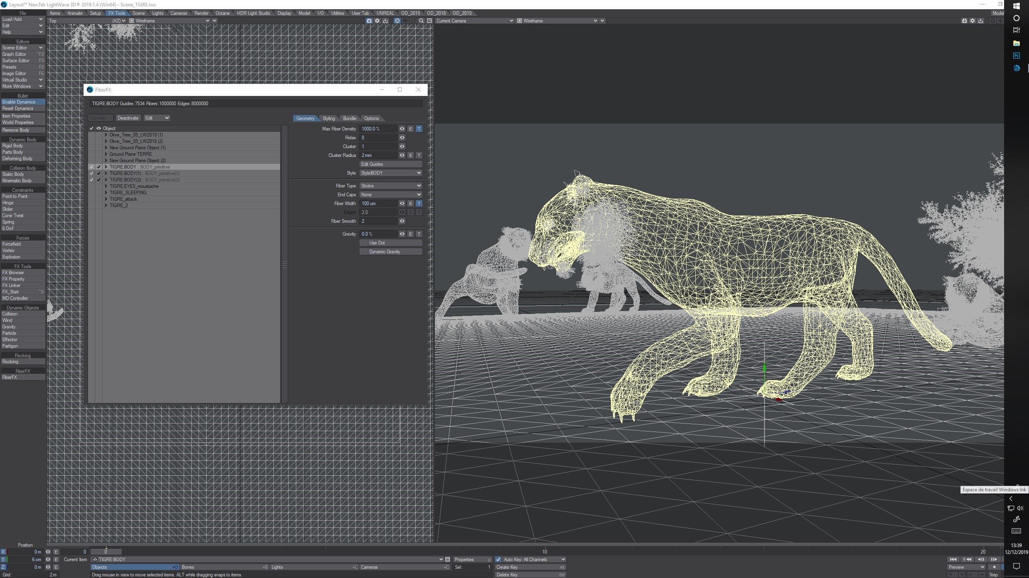
Task: Toggle the Auto Key checkbox
Action: tap(498, 560)
